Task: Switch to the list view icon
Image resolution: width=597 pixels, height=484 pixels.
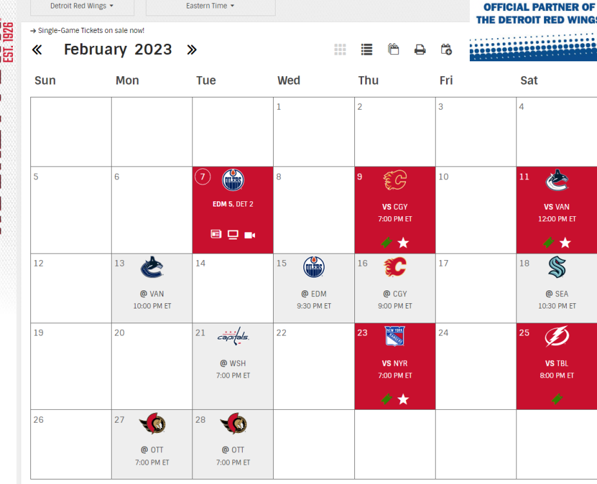Action: 367,50
